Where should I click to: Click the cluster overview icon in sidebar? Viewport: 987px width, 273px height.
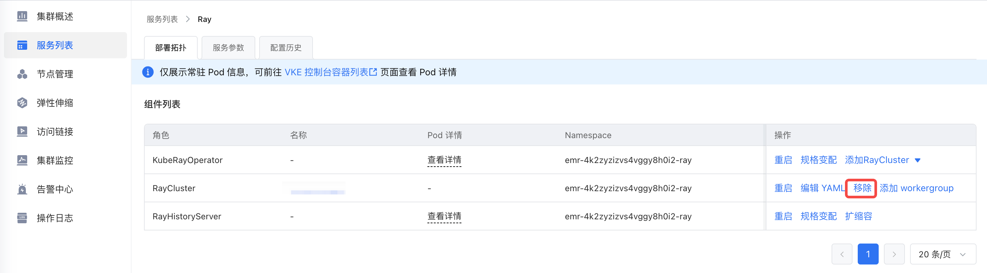coord(22,16)
